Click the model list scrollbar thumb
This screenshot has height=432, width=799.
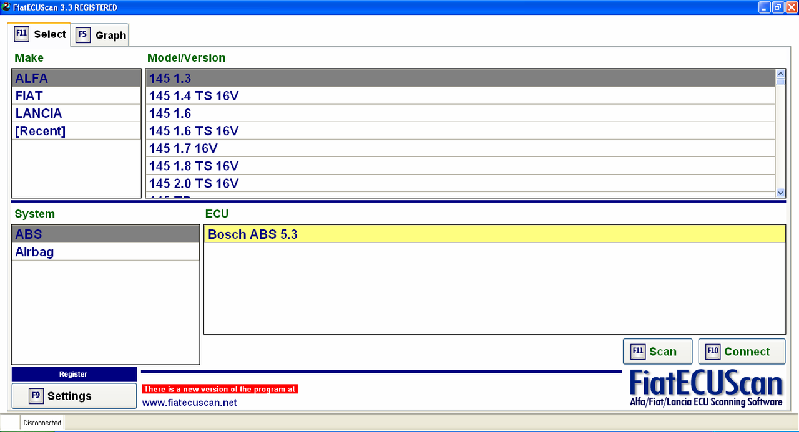(780, 81)
